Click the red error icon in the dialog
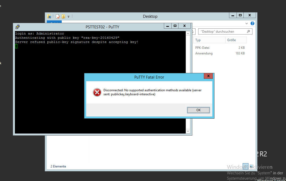This screenshot has width=286, height=181. (x=97, y=92)
